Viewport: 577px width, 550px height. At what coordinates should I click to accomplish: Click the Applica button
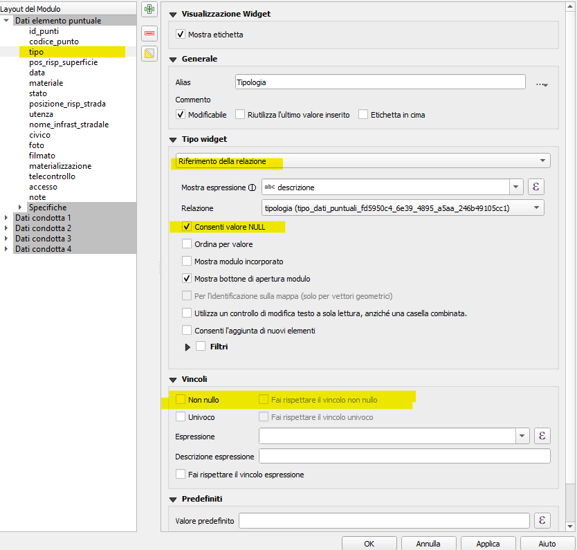point(488,544)
